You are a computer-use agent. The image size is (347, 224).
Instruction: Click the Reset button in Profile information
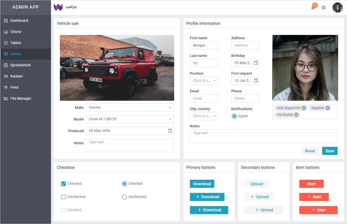point(310,151)
